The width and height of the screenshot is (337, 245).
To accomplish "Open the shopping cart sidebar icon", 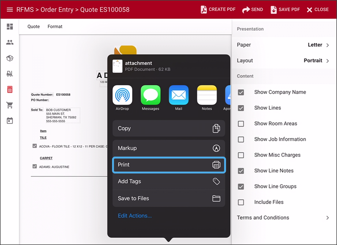I will click(10, 105).
